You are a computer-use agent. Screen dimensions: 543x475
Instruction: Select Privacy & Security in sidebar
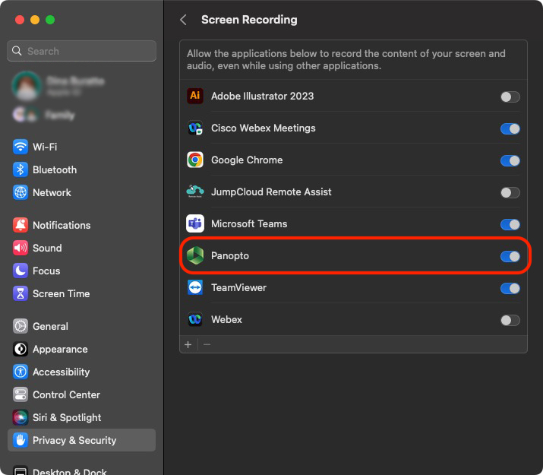(x=81, y=440)
